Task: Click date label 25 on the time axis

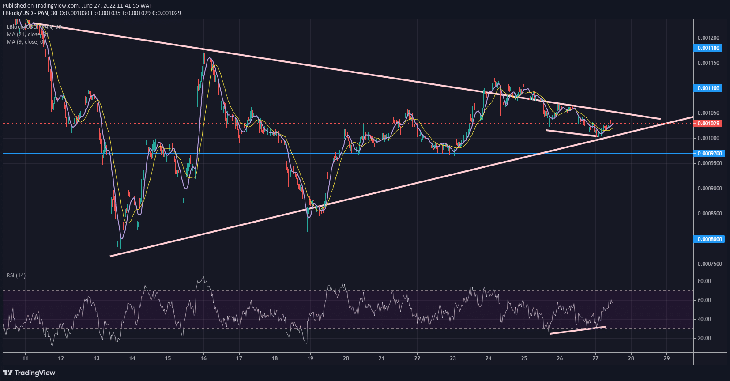Action: point(524,358)
